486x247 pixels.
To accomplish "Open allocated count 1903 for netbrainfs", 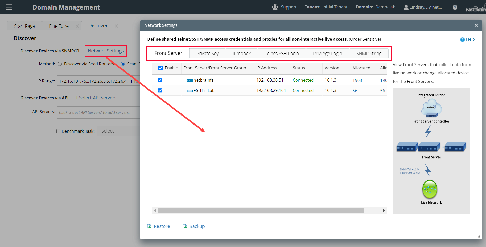I will tap(357, 80).
